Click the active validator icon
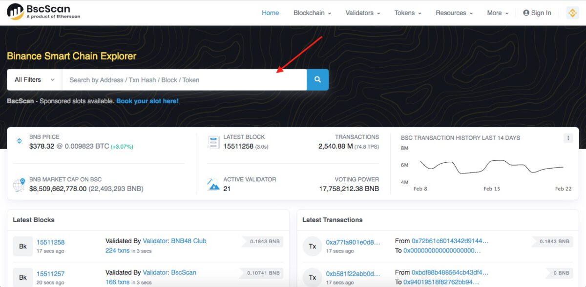The image size is (586, 287). pos(213,184)
